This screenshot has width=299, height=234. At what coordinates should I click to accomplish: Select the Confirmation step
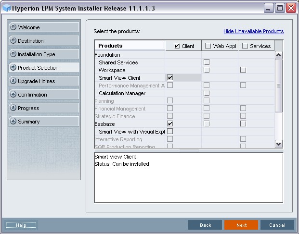tap(44, 95)
